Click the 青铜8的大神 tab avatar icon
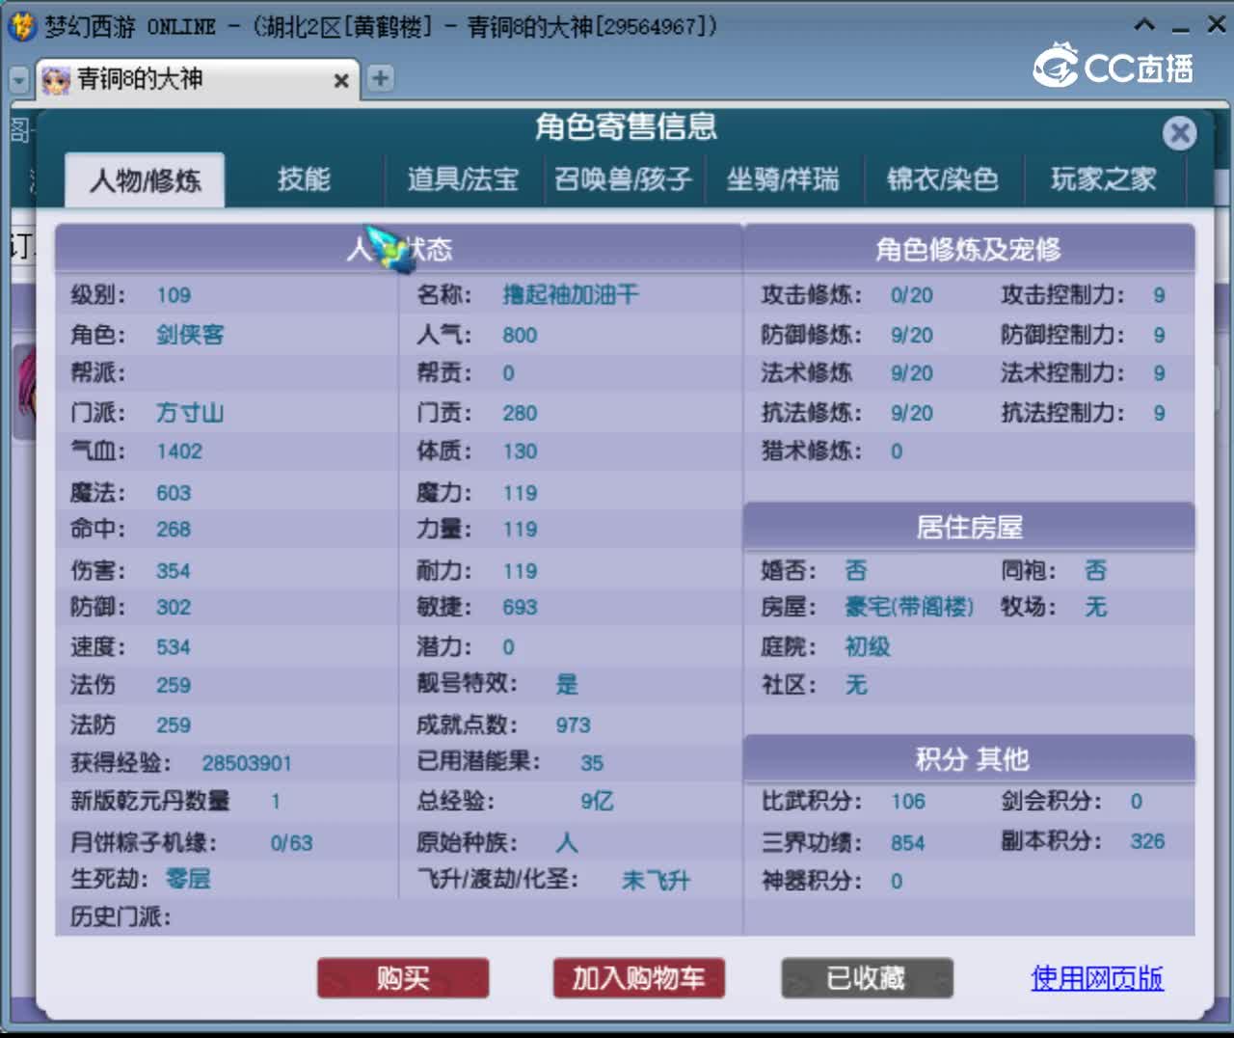Screen dimensions: 1234x1038 [x=57, y=80]
